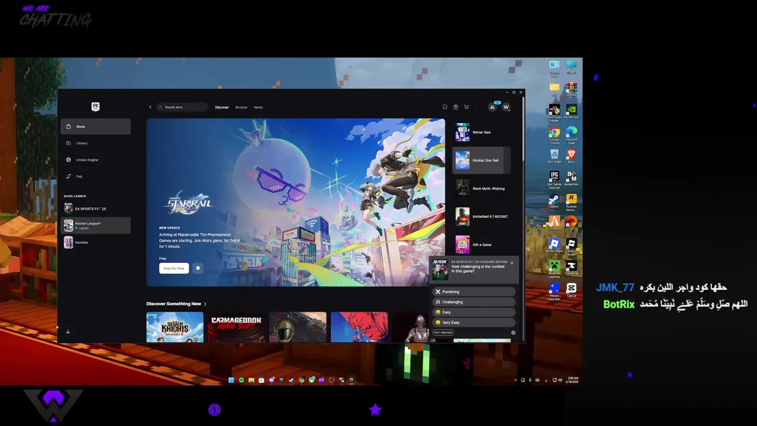Open the Brave browser desktop icon
Screen dimensions: 757x426
coord(571,156)
